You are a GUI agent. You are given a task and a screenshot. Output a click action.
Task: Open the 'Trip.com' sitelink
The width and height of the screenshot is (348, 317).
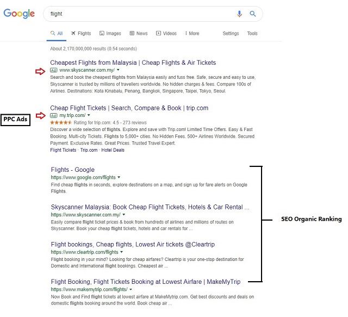click(x=89, y=150)
